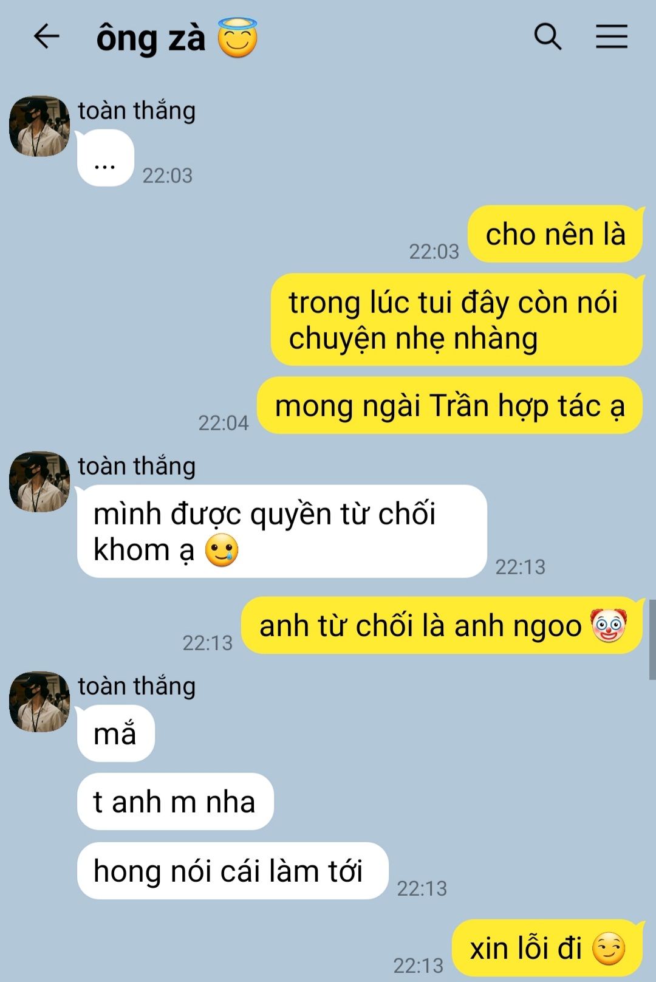Open toàn thắng's avatar beside 'mình được quyền' message
This screenshot has height=982, width=656.
click(39, 482)
